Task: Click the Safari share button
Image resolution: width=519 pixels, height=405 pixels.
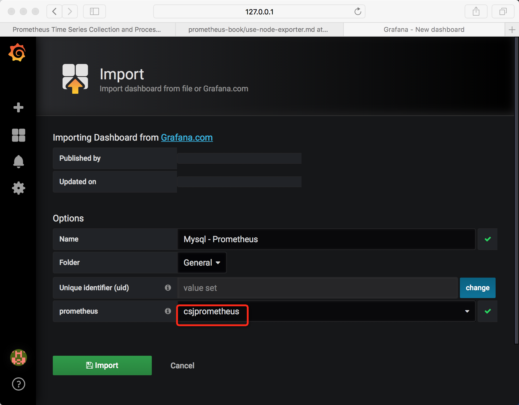Action: point(476,11)
